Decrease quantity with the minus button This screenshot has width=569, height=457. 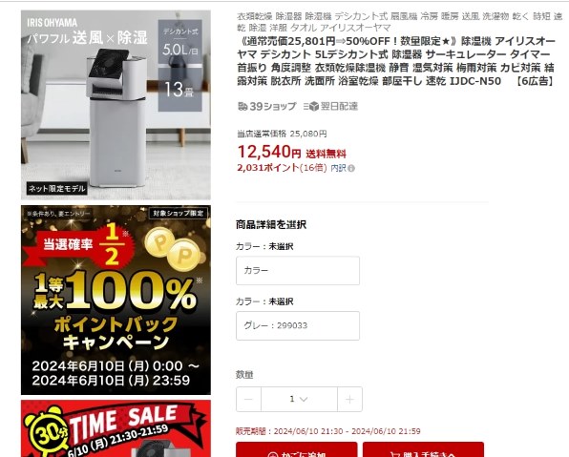click(248, 400)
